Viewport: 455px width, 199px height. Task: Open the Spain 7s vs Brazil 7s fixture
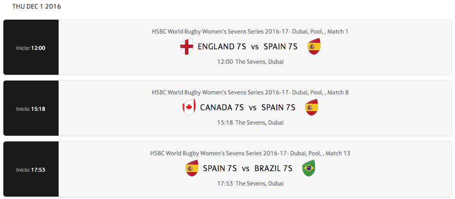(247, 168)
